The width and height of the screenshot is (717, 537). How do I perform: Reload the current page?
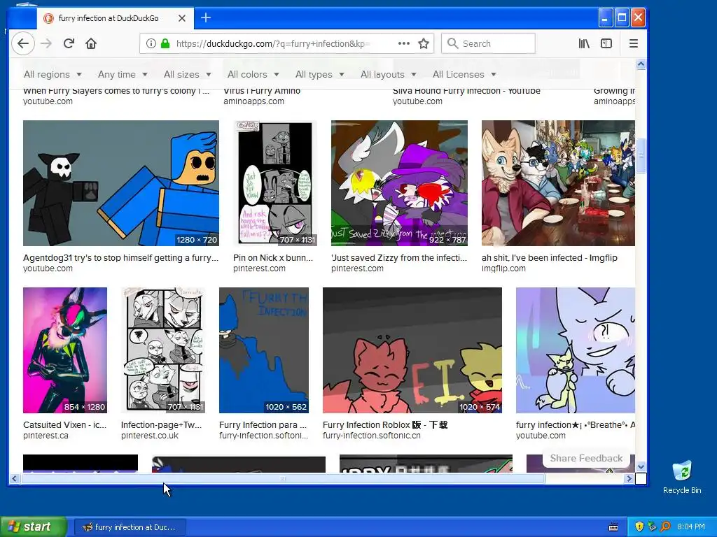69,43
